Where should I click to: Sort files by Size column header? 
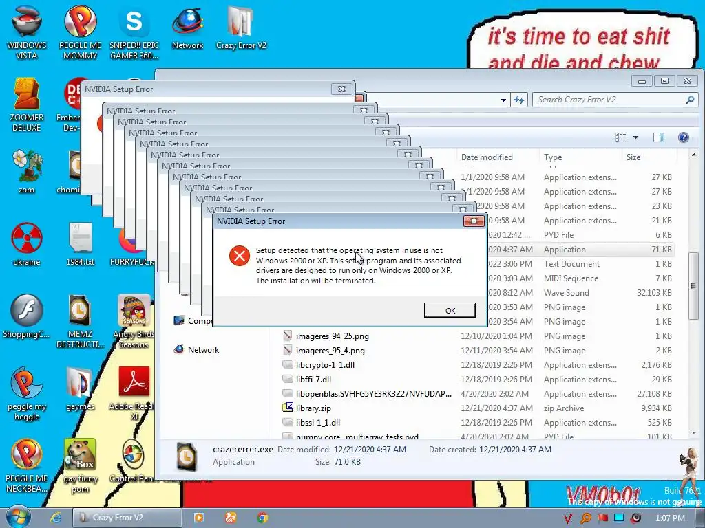633,157
